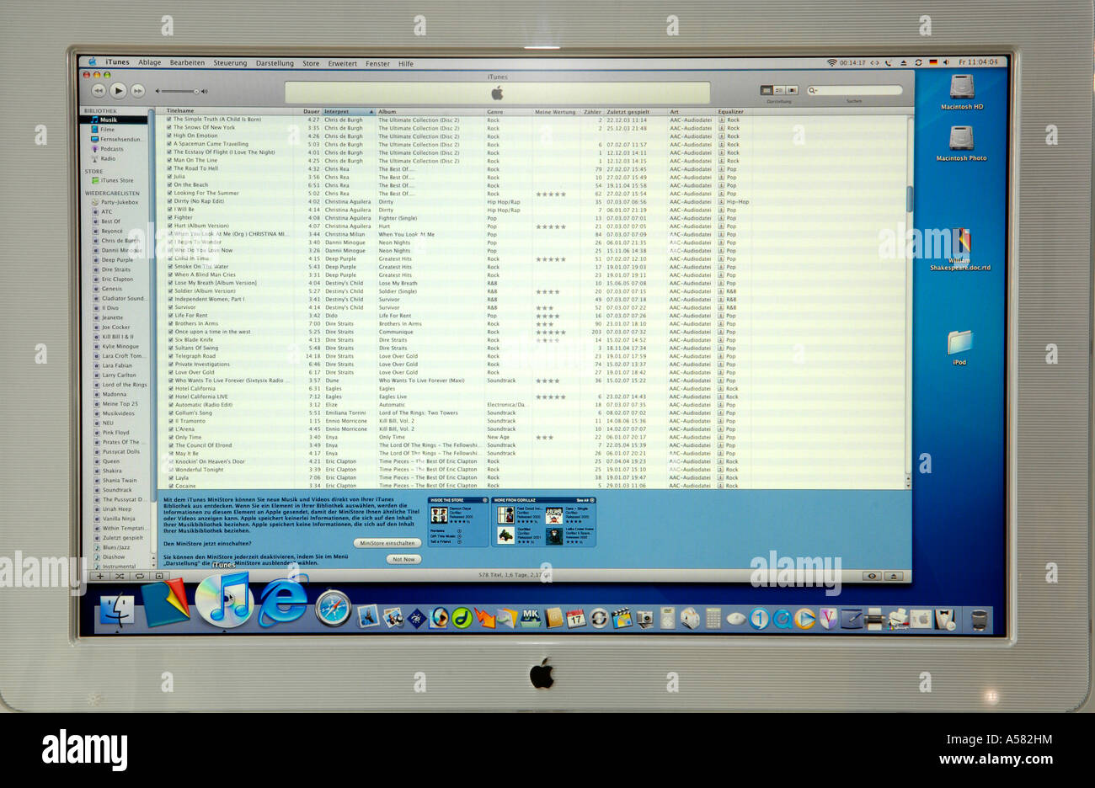Click the song list vertical scrollbar thumb
The image size is (1095, 788).
(909, 199)
